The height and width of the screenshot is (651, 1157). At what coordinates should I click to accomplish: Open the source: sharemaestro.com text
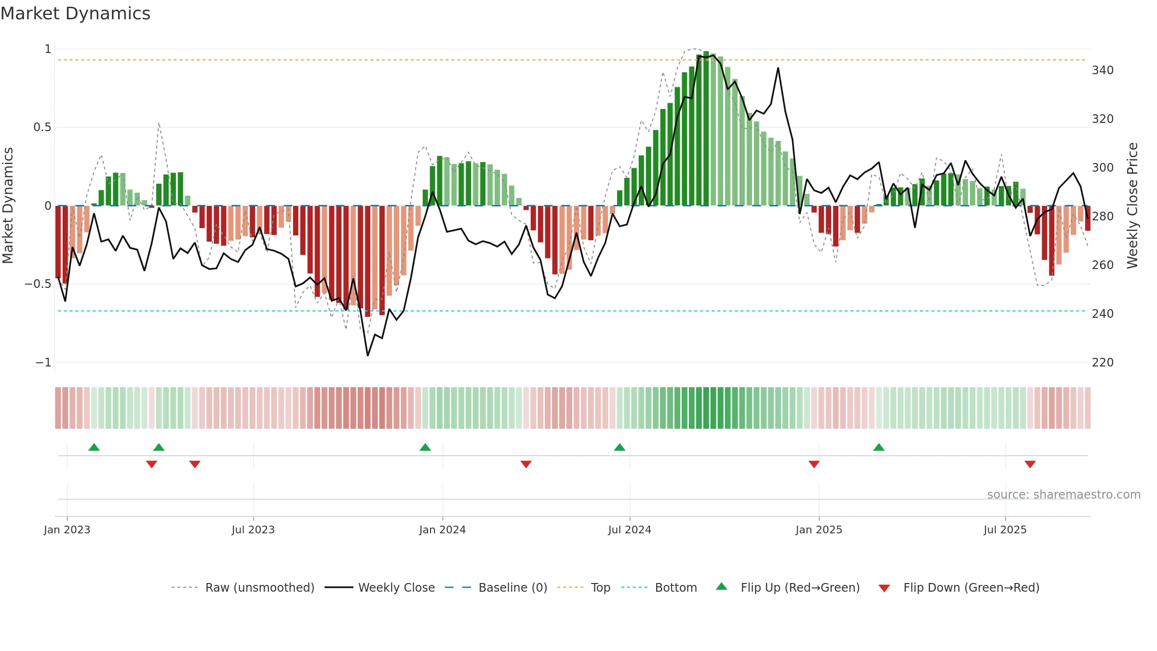1064,495
